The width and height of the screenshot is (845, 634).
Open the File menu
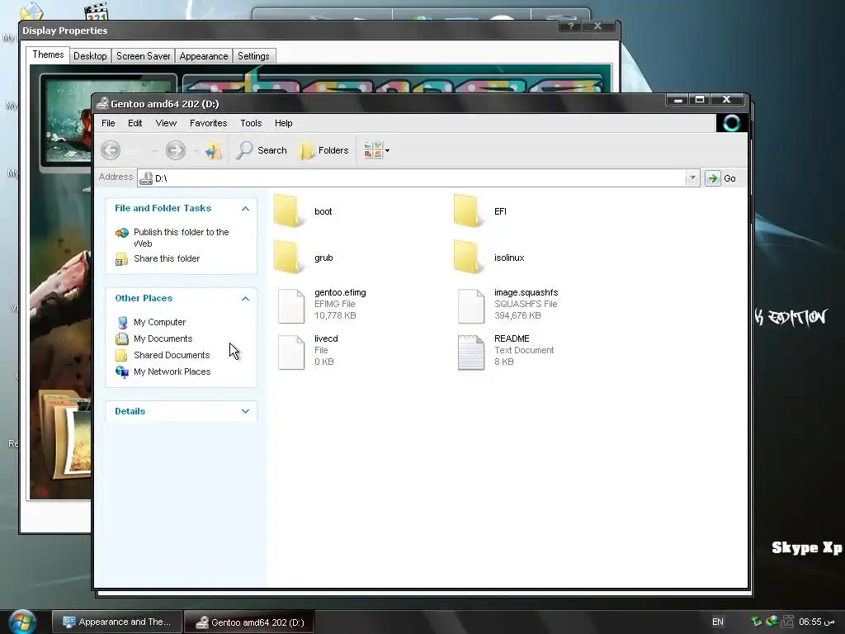108,123
